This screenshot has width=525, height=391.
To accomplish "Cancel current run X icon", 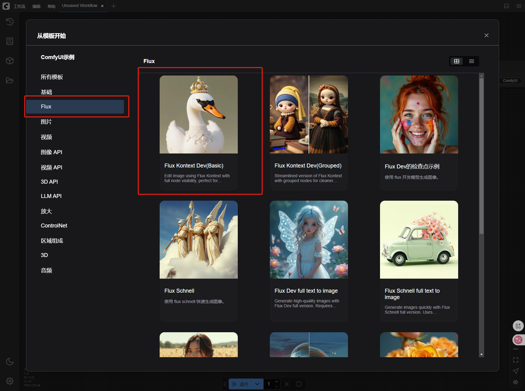I will pyautogui.click(x=287, y=384).
